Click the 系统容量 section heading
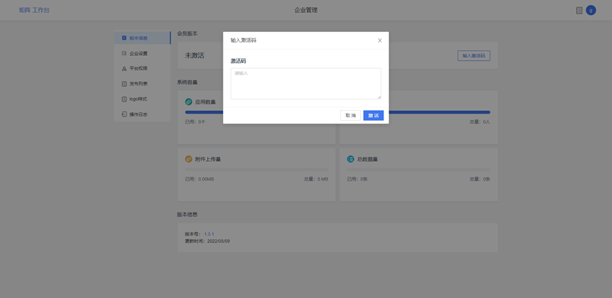This screenshot has width=612, height=298. click(x=187, y=82)
